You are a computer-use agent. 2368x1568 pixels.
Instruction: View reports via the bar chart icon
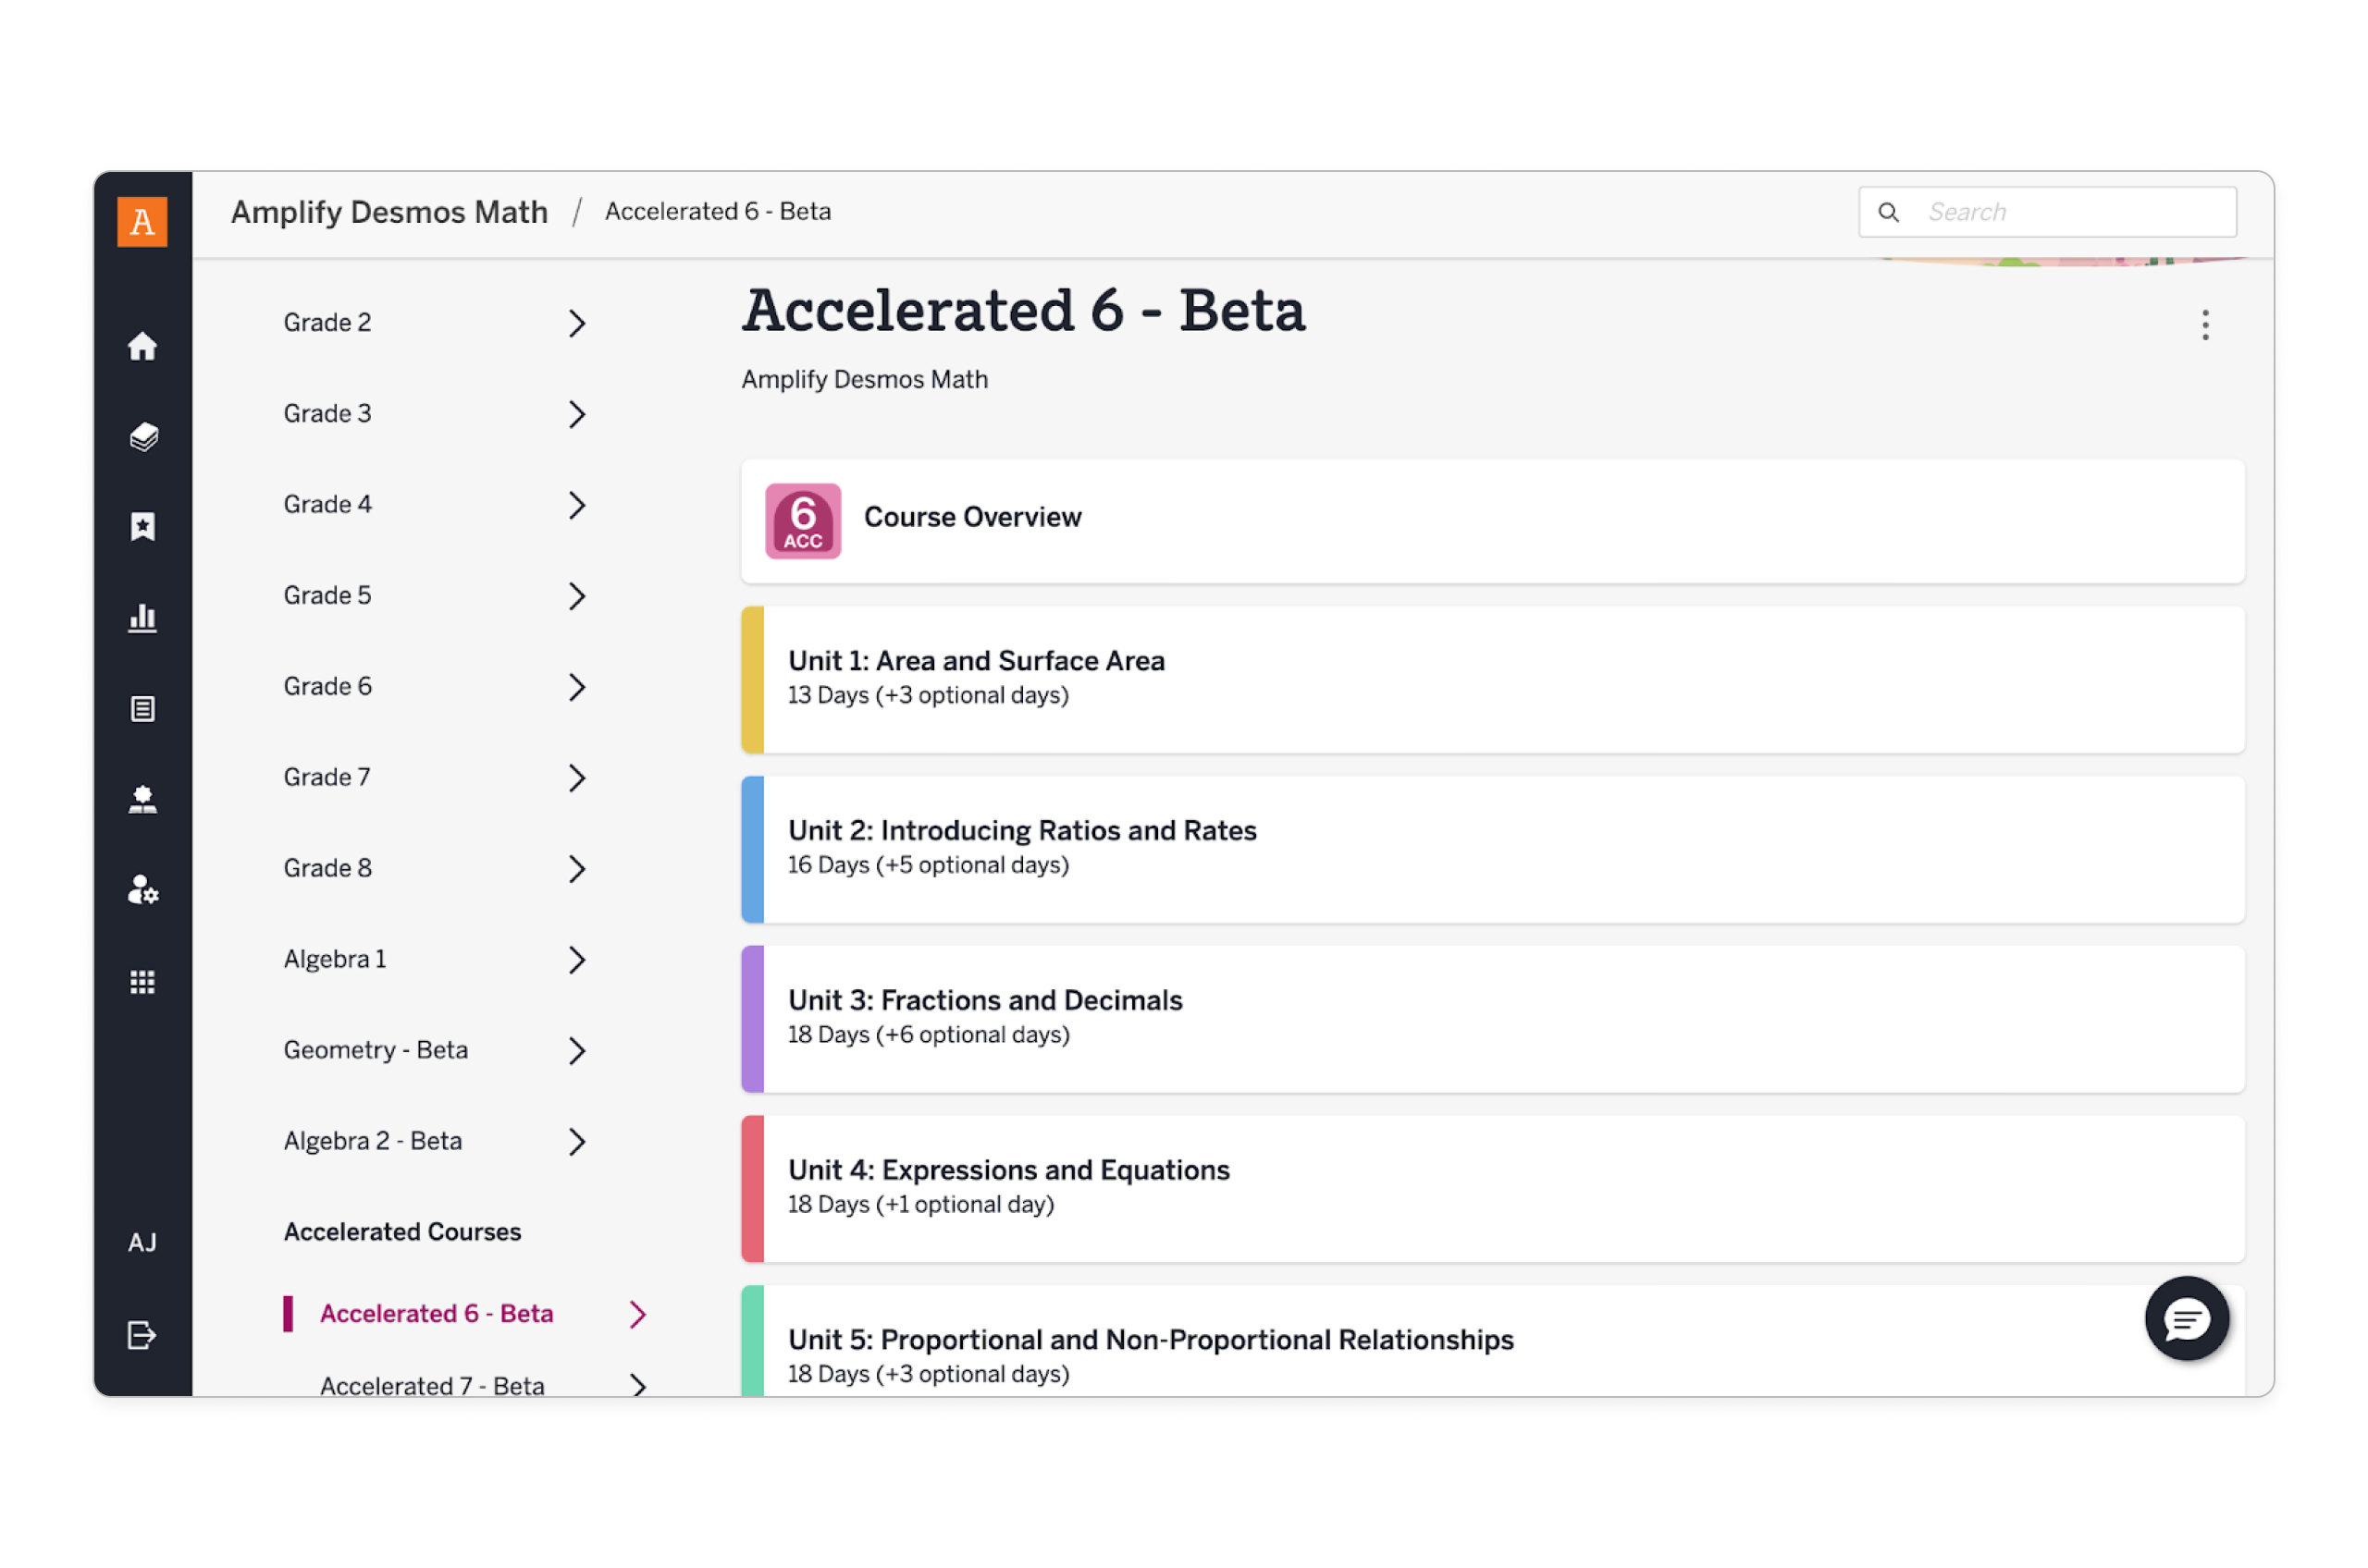tap(143, 619)
